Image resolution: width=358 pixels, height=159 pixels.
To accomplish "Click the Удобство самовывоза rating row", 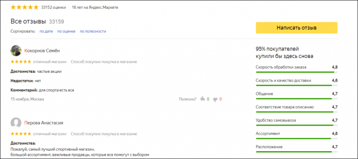I will click(x=296, y=120).
